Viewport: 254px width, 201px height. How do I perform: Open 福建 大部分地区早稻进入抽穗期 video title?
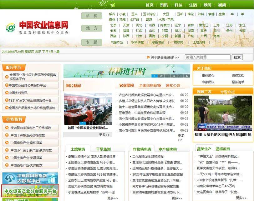223,135
